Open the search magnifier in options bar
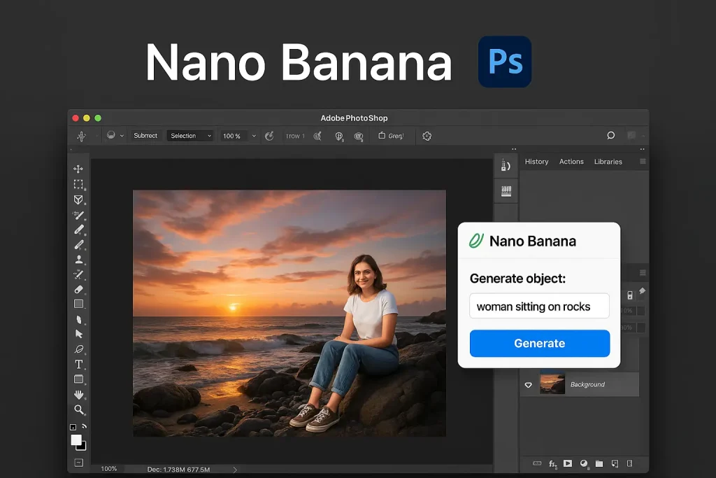The image size is (716, 478). pos(610,136)
